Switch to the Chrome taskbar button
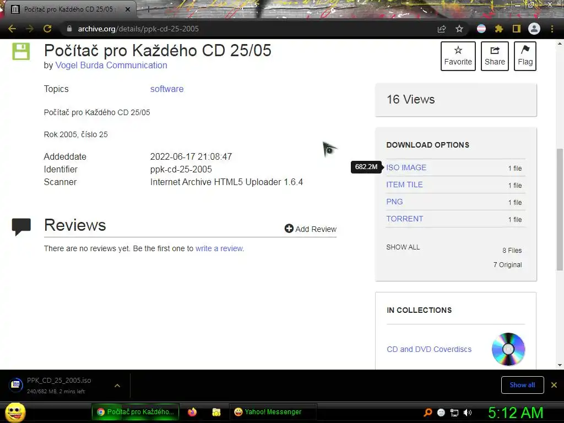The image size is (564, 423). pos(135,412)
